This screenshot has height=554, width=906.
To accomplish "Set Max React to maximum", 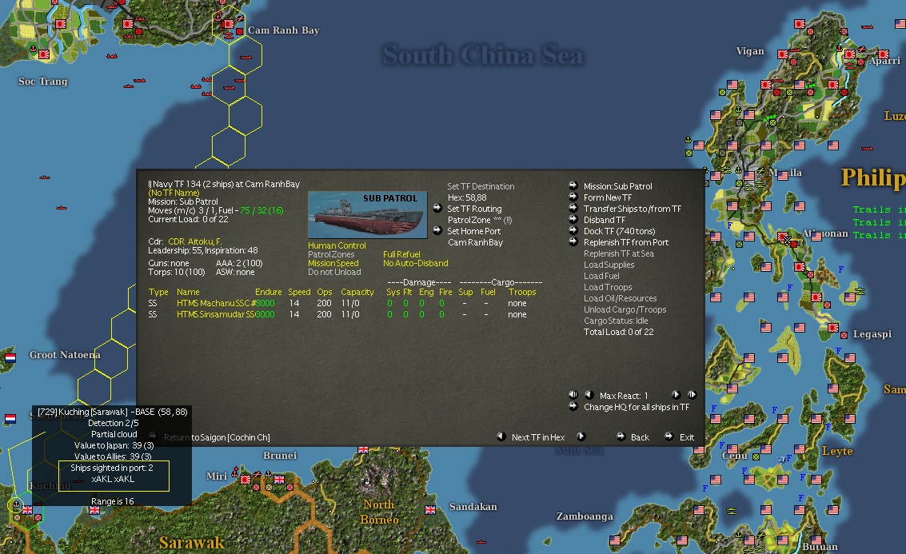I will (x=692, y=395).
